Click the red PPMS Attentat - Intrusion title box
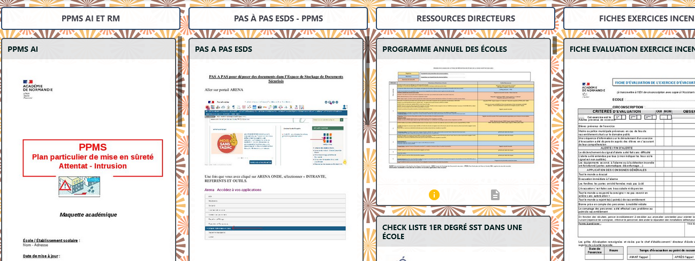This screenshot has width=695, height=261. 93,157
